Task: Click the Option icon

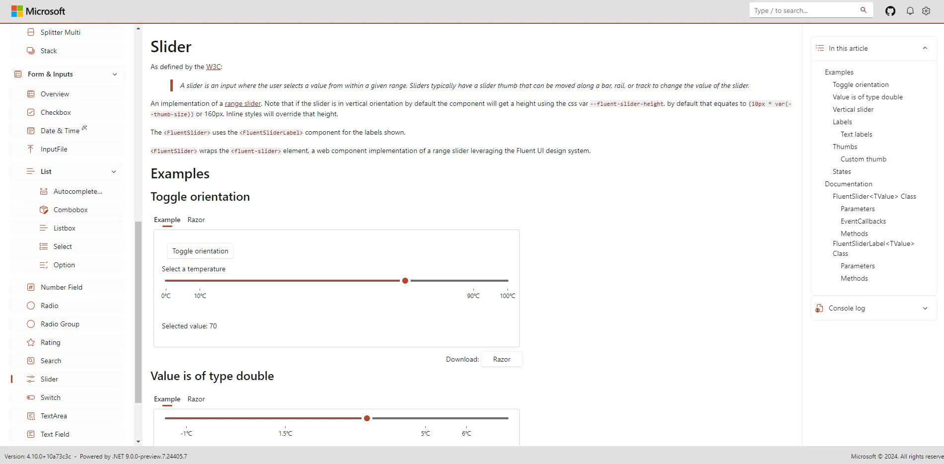Action: 44,265
